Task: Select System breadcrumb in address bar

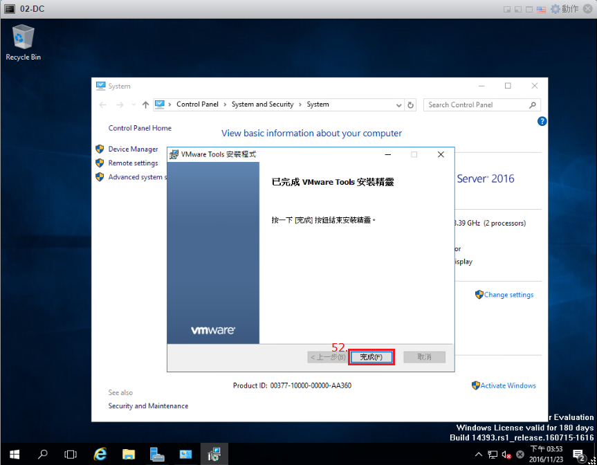Action: [318, 104]
